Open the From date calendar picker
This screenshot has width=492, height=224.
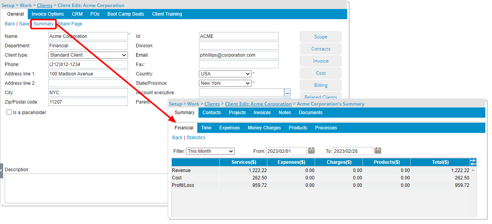[x=311, y=151]
